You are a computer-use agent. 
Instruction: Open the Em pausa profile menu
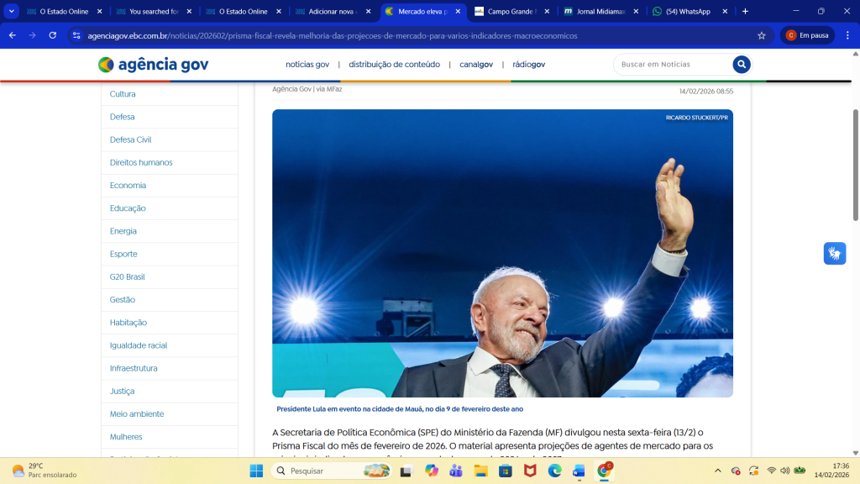(x=806, y=36)
